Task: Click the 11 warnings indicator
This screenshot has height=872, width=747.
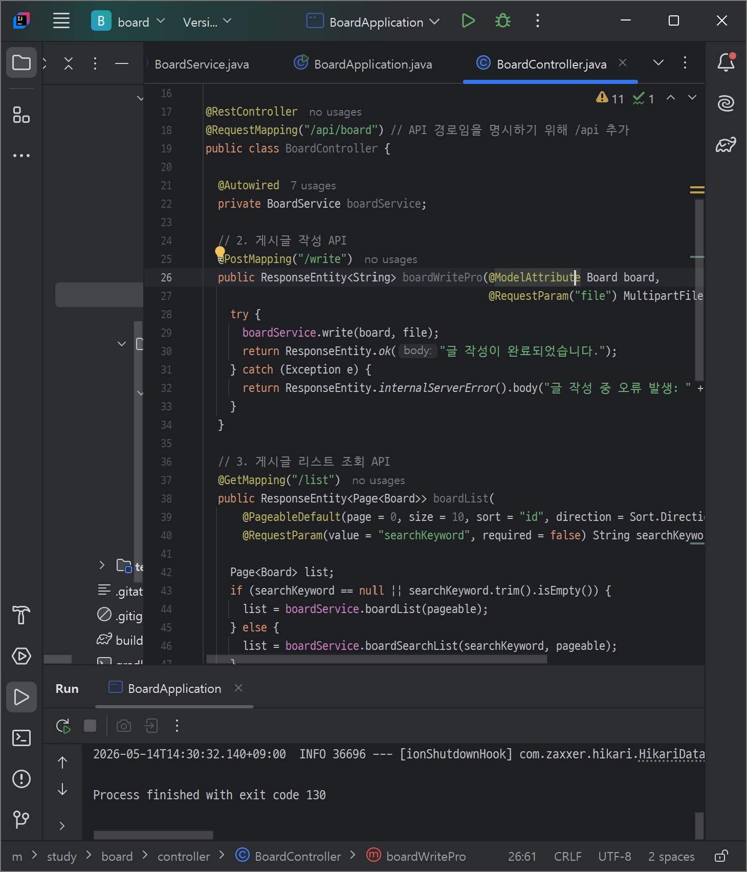Action: pos(610,98)
